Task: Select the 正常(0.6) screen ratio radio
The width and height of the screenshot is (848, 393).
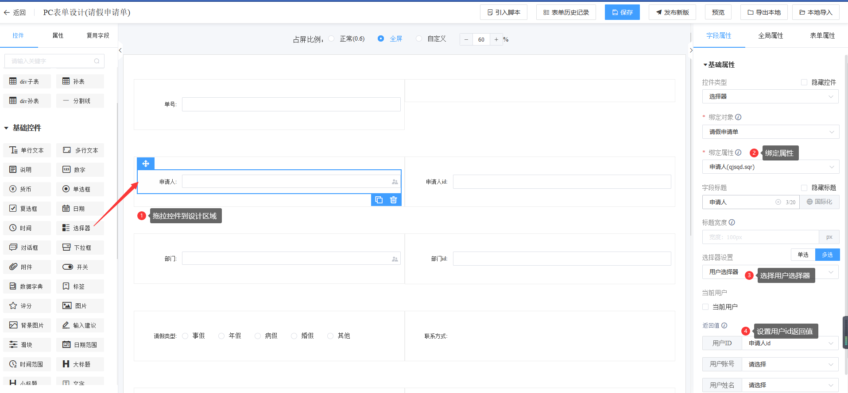Action: [x=332, y=39]
